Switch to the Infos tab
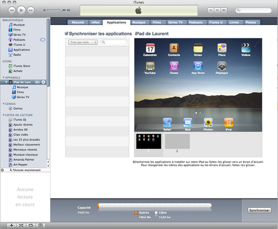 pos(96,22)
